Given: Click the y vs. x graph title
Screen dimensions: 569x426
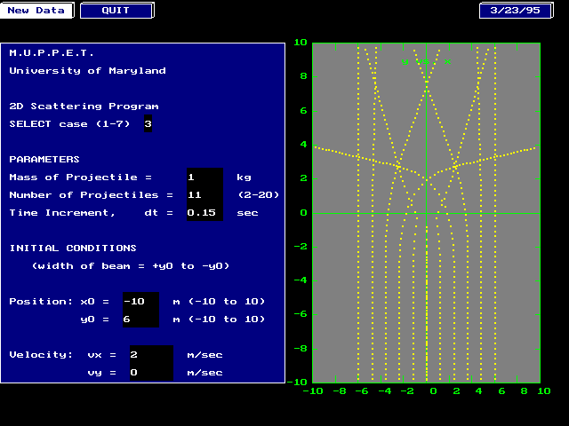Looking at the screenshot, I should (x=427, y=61).
